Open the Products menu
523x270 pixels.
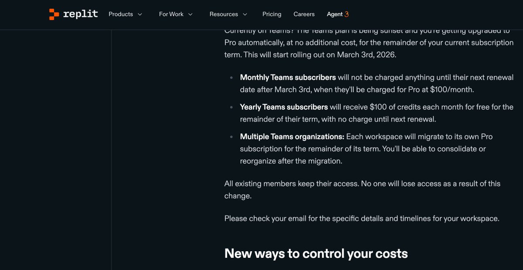(121, 14)
